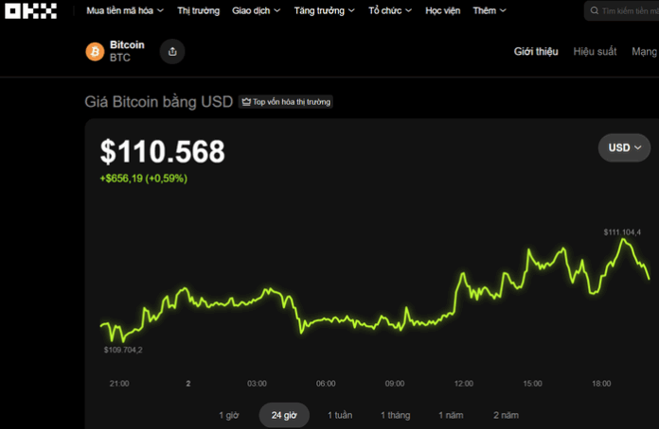Click the crown icon in market cap badge
Image resolution: width=659 pixels, height=429 pixels.
(x=246, y=102)
